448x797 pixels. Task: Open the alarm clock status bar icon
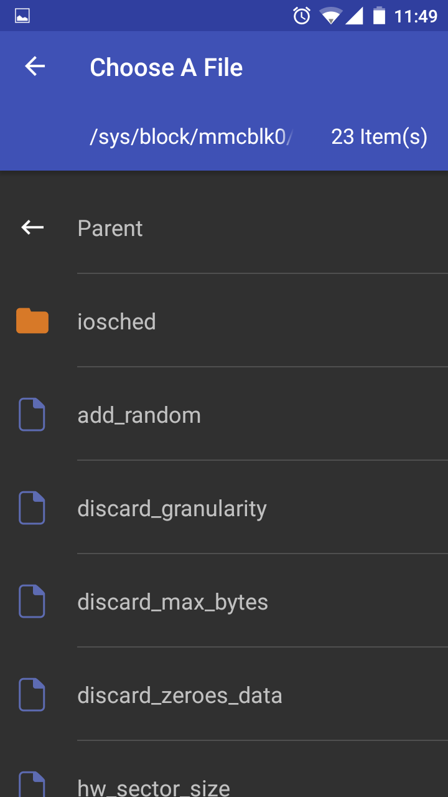point(302,16)
